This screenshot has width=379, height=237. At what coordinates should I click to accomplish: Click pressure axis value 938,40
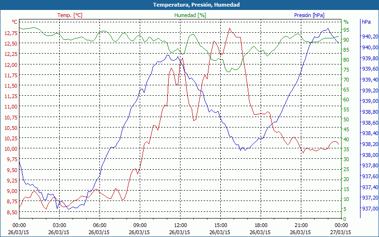[370, 133]
